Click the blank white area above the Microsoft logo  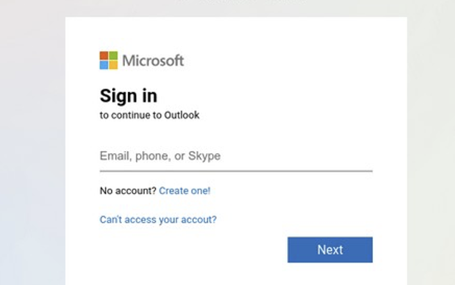point(236,33)
